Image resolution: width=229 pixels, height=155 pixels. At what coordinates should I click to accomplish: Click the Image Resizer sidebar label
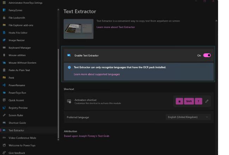[x=17, y=40]
